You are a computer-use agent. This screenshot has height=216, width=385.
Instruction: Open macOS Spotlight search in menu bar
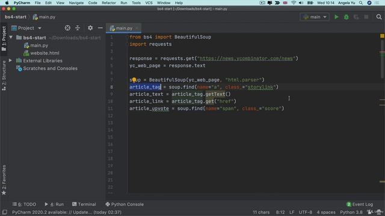[361, 2]
